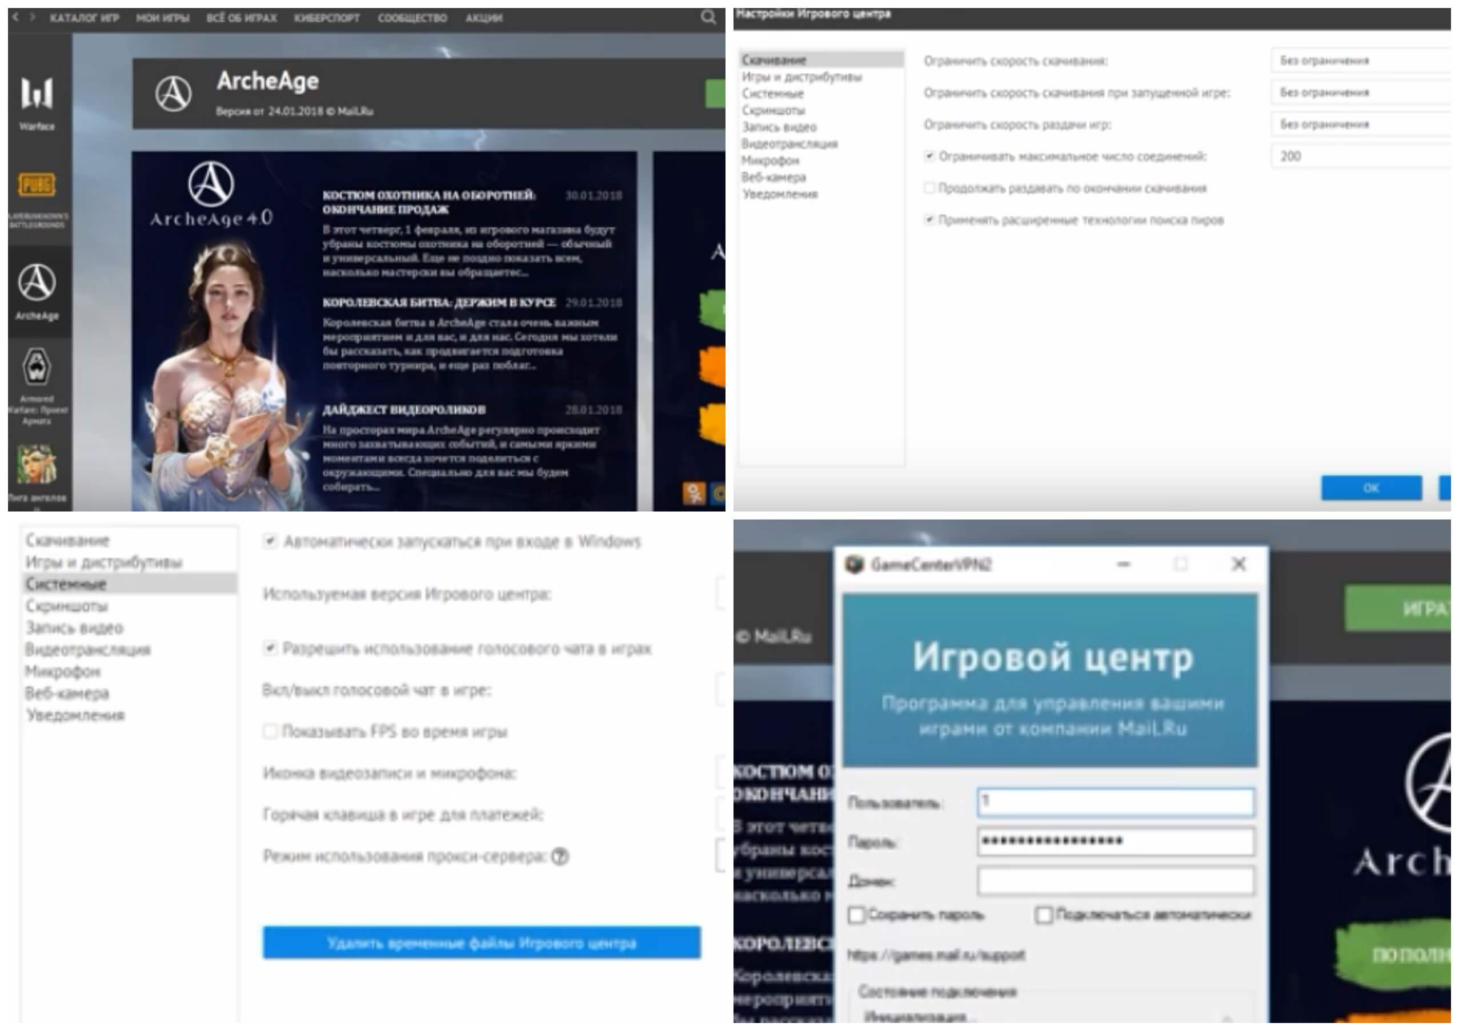Click the orange Odnoklassniki share icon
This screenshot has width=1459, height=1031.
(x=694, y=493)
